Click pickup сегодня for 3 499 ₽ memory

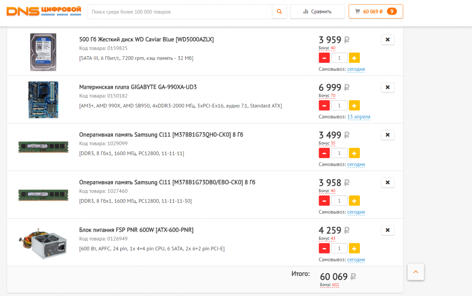pyautogui.click(x=356, y=164)
